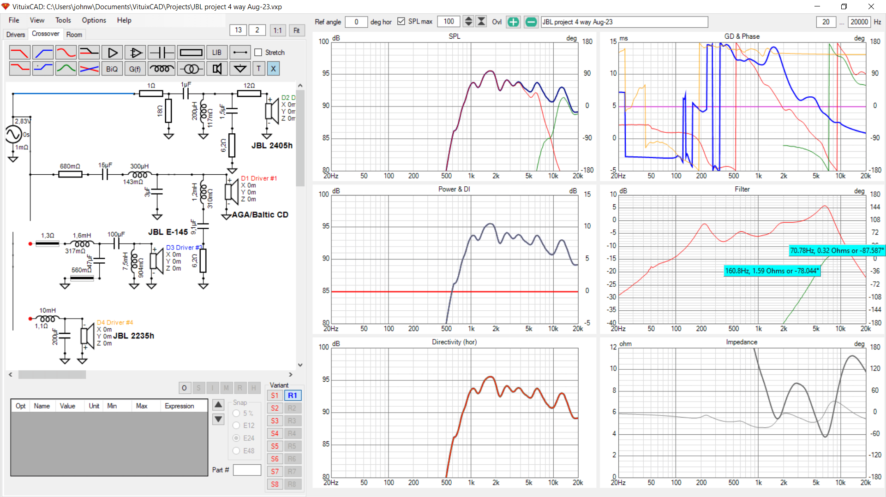Viewport: 886px width, 497px height.
Task: Insert a loudspeaker driver component
Action: 217,69
